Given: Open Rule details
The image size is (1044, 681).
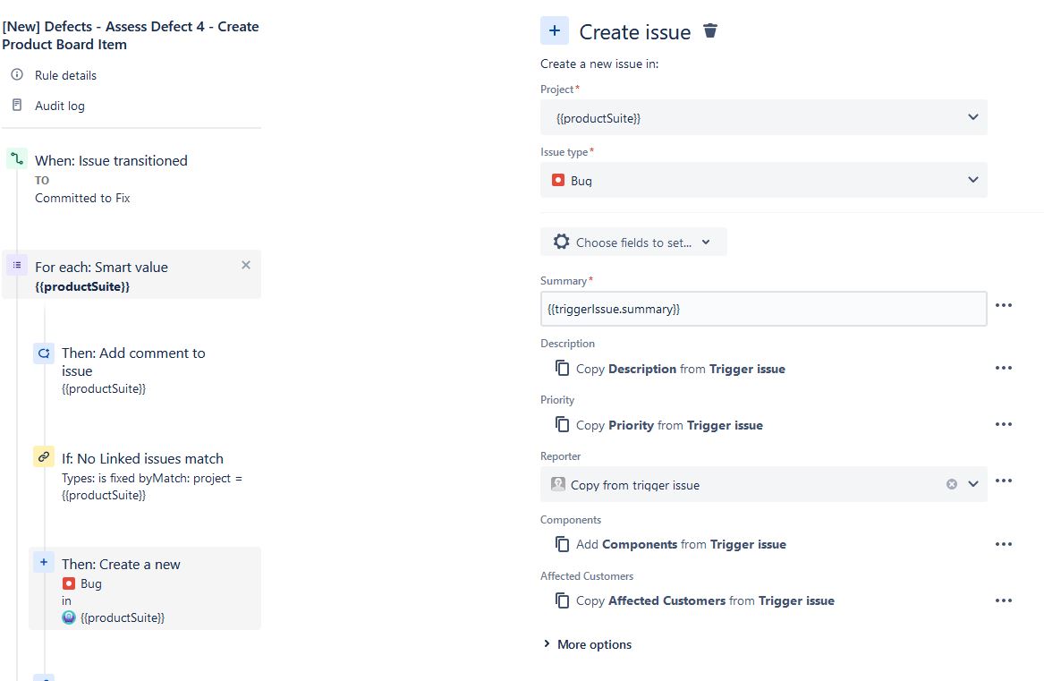Looking at the screenshot, I should 65,75.
